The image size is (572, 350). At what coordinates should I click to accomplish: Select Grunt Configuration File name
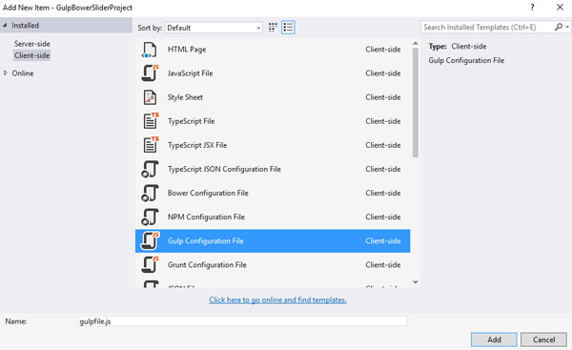207,265
